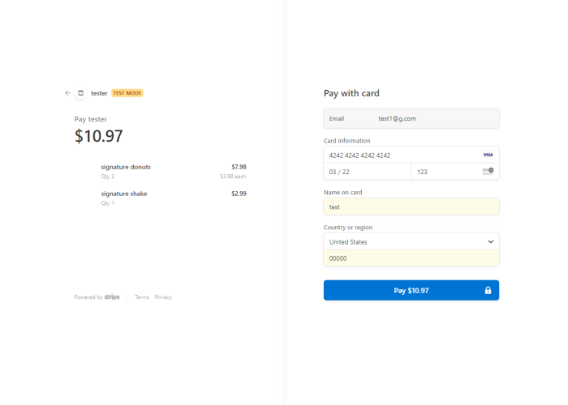Open the Terms link
This screenshot has width=568, height=405.
pyautogui.click(x=142, y=297)
